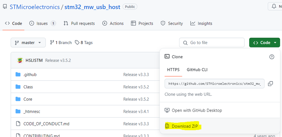
Task: View the 8 Tags link
Action: (x=84, y=43)
